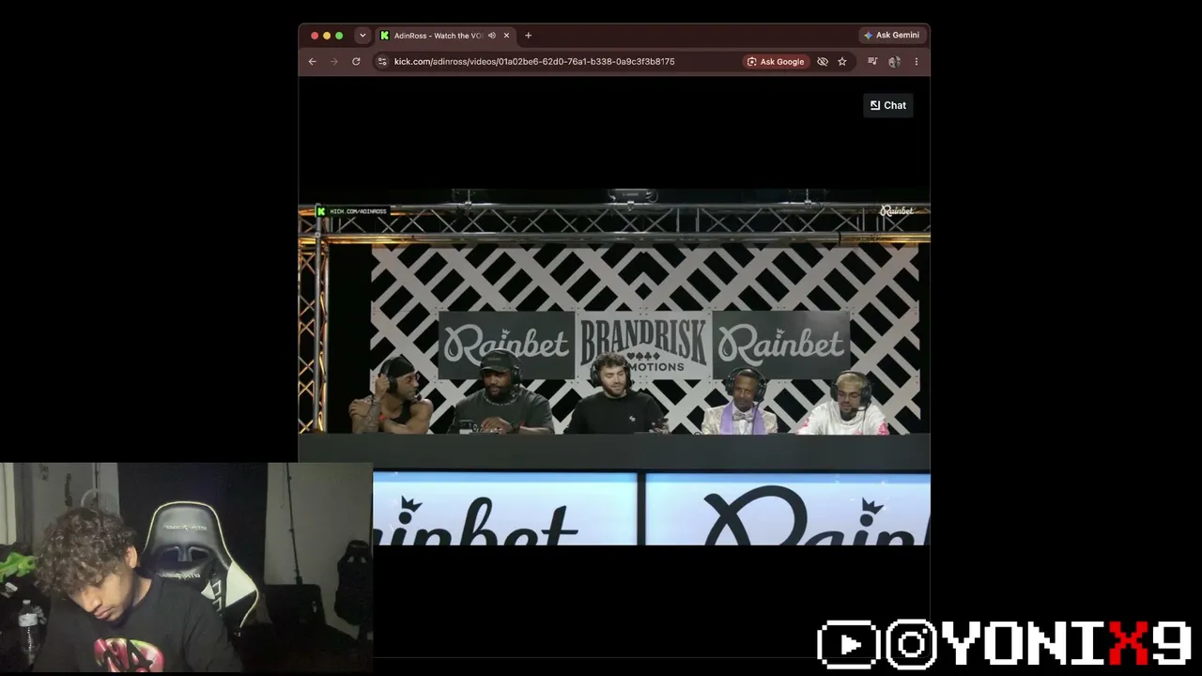The width and height of the screenshot is (1202, 676).
Task: Open the Chrome profile avatar
Action: pyautogui.click(x=894, y=62)
